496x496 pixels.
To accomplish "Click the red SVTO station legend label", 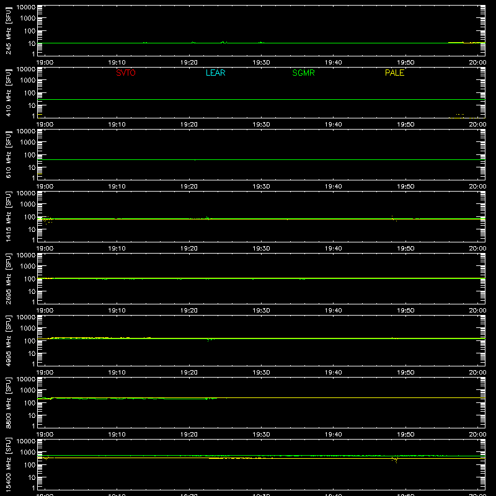I will [x=126, y=73].
